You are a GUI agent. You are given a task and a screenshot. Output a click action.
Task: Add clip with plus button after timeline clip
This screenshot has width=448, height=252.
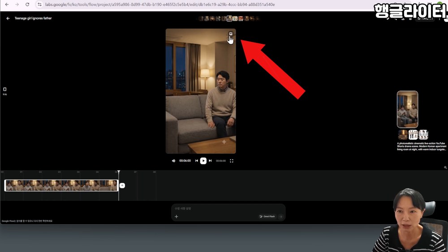click(x=122, y=185)
